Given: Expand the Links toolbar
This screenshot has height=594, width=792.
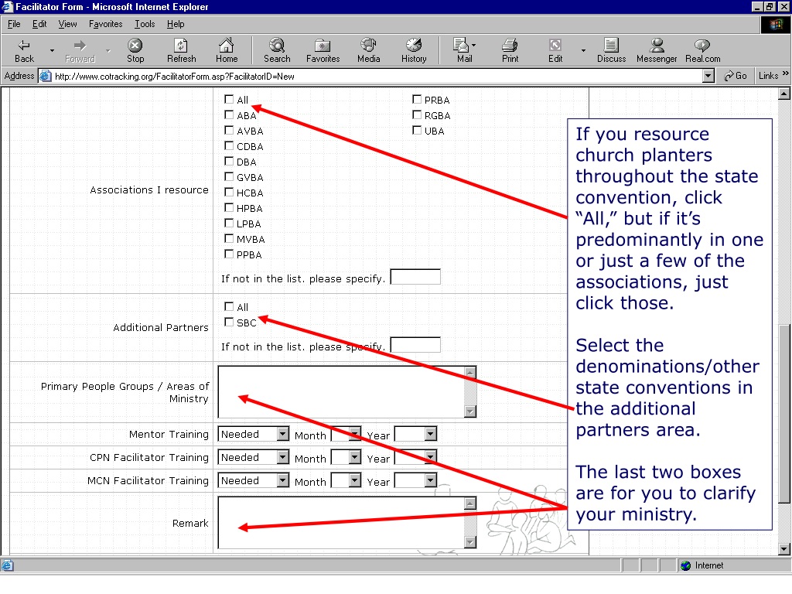Looking at the screenshot, I should point(773,75).
